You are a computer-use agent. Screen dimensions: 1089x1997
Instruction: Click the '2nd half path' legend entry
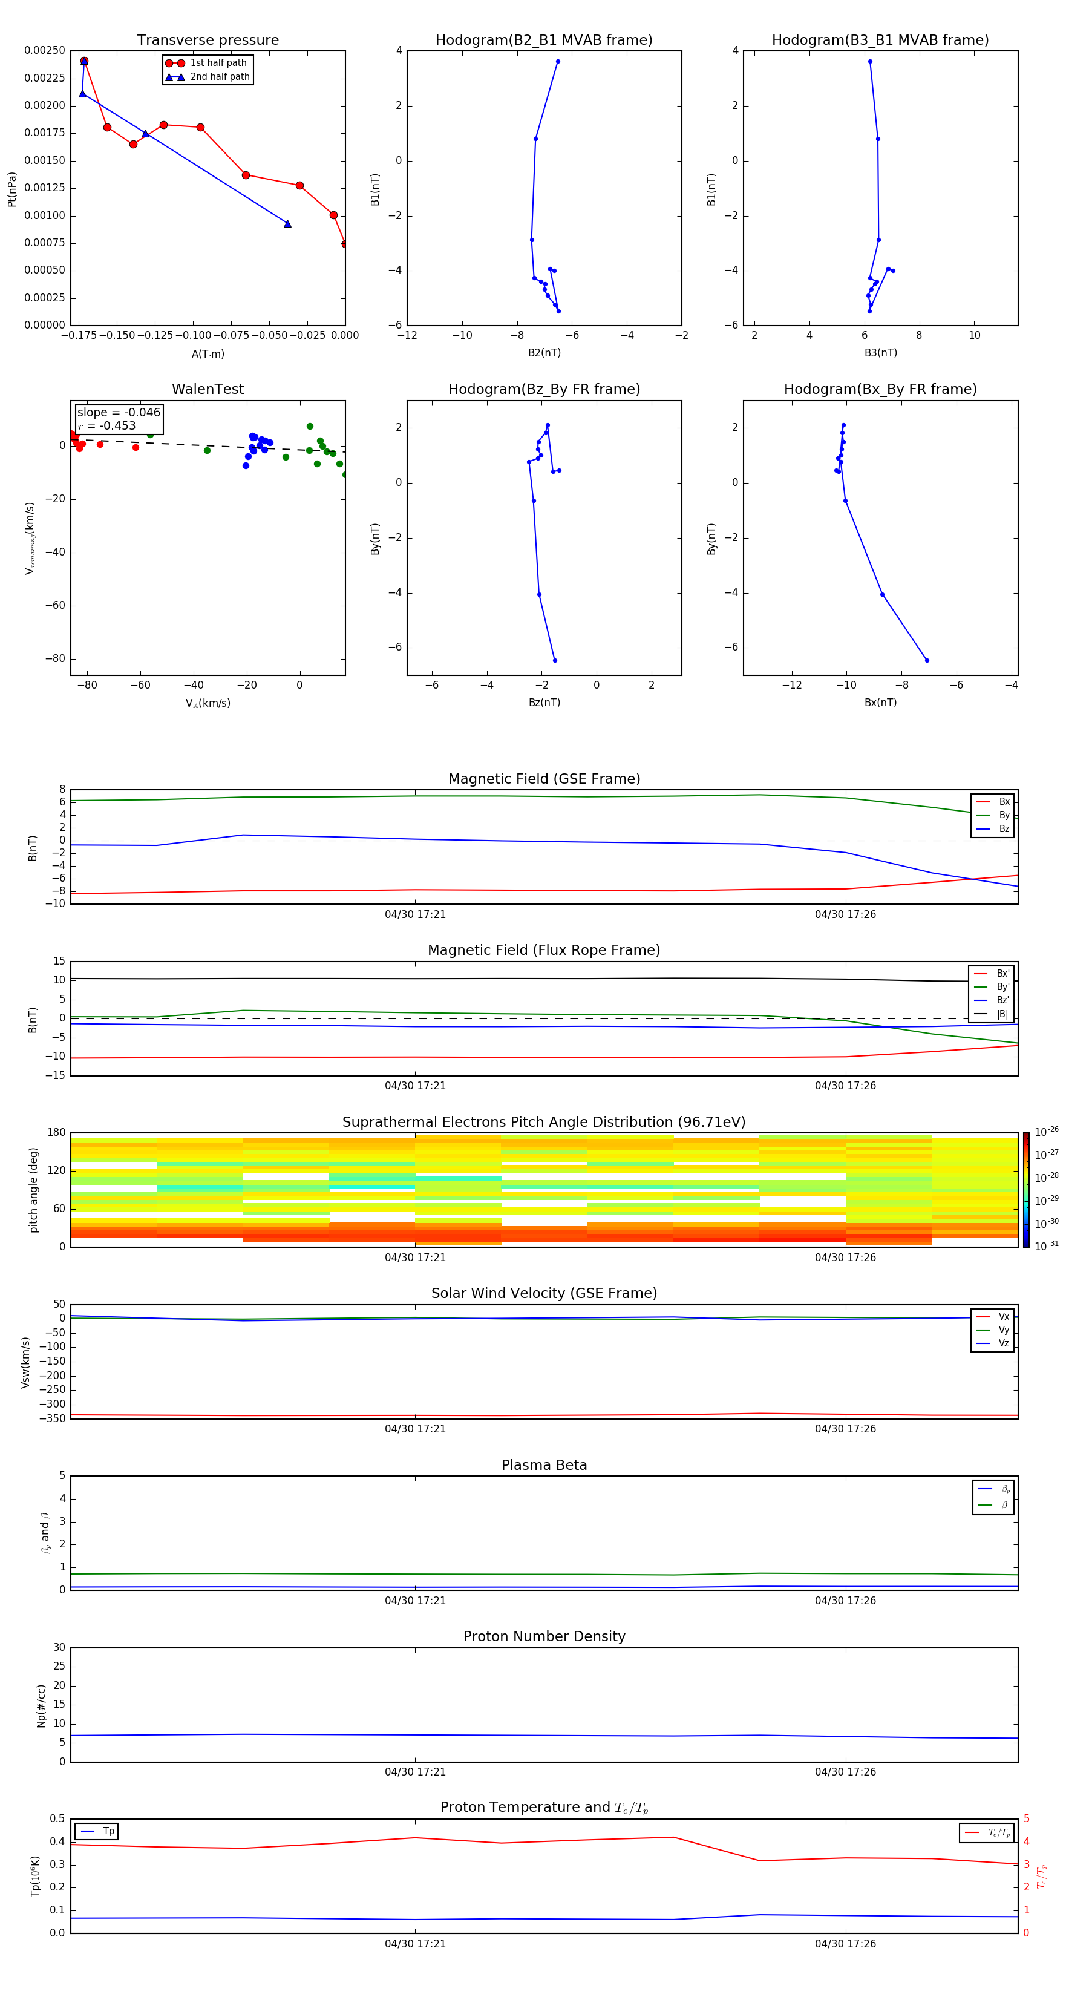pos(207,77)
